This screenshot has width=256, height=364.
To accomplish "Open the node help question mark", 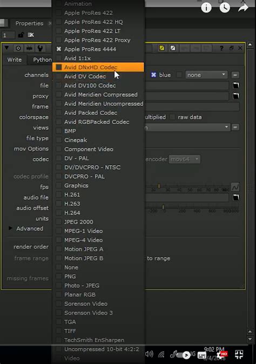I will (221, 48).
